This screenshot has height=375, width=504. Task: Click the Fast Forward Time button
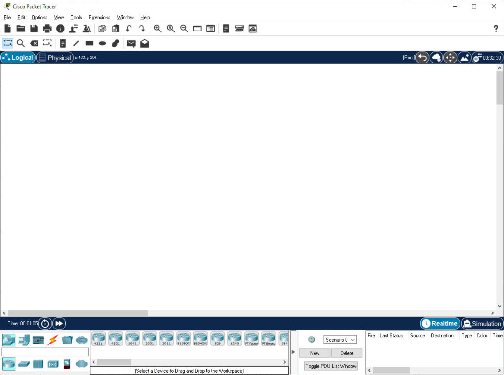(x=59, y=324)
